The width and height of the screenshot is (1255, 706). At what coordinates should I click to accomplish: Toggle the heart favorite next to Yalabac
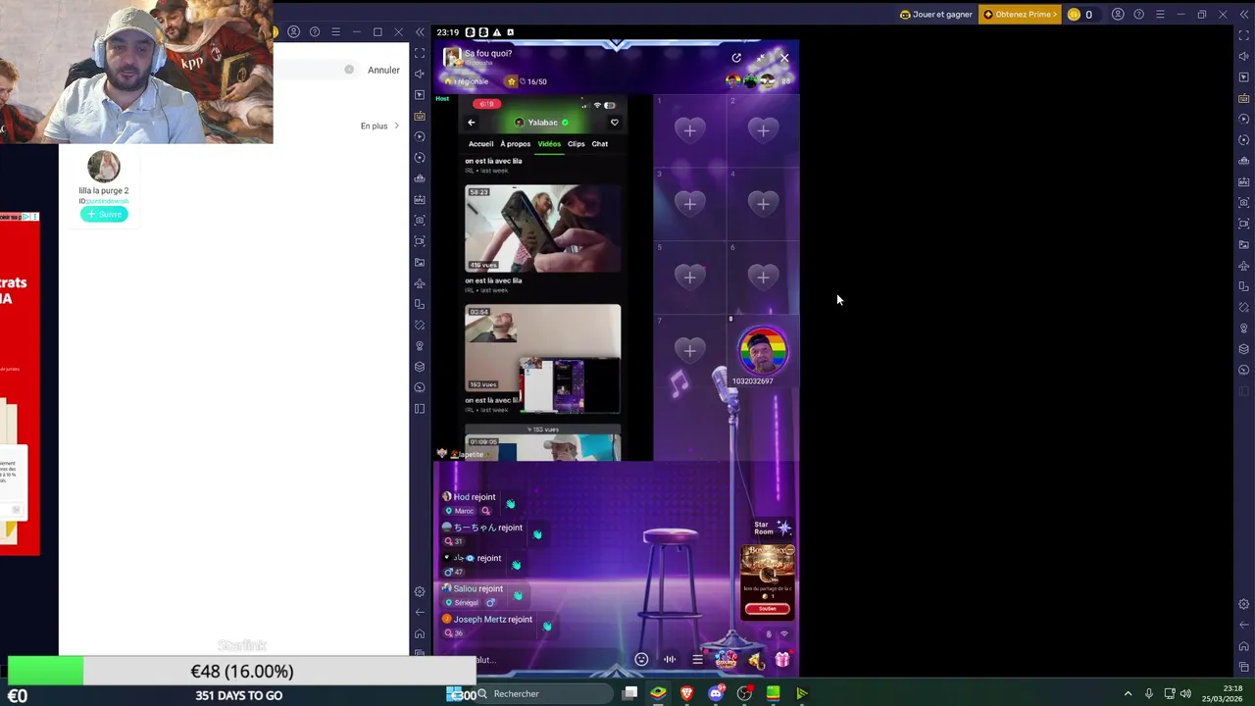[x=615, y=123]
